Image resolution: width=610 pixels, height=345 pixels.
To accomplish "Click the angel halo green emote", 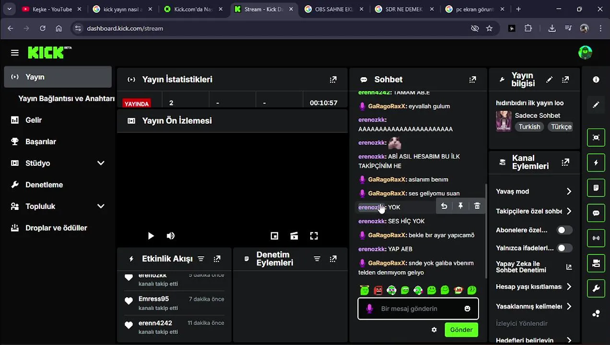I will pos(365,290).
